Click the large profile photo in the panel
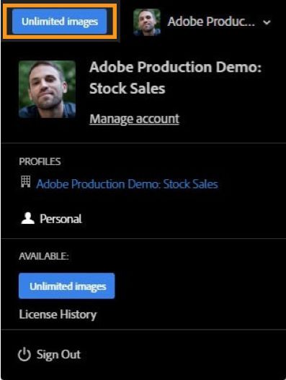The height and width of the screenshot is (380, 286). pos(48,89)
